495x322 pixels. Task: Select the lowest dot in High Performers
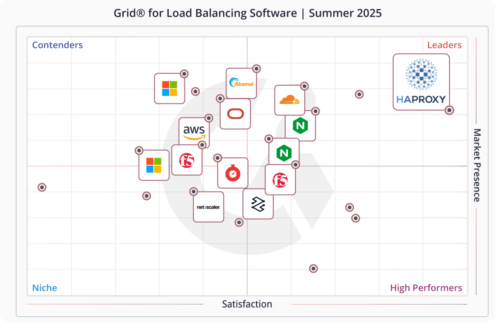coord(313,268)
